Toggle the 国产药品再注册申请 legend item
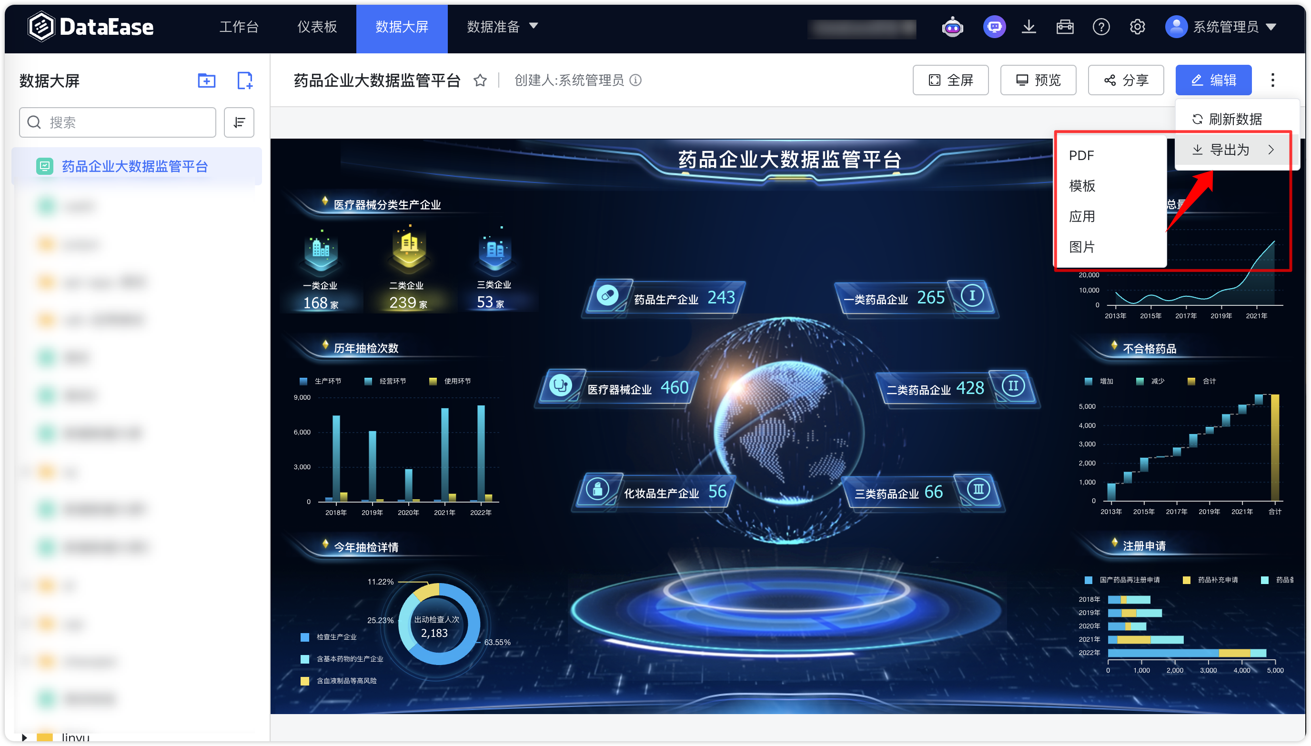This screenshot has height=746, width=1311. [x=1122, y=580]
